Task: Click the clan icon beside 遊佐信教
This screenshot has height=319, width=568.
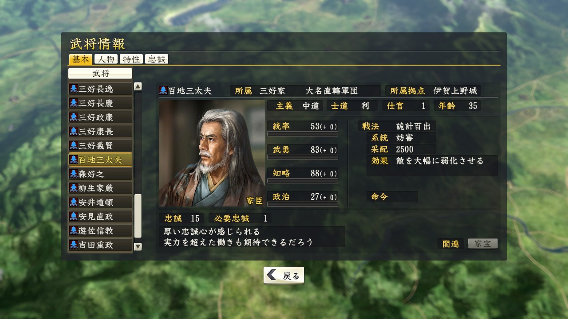Action: (74, 231)
